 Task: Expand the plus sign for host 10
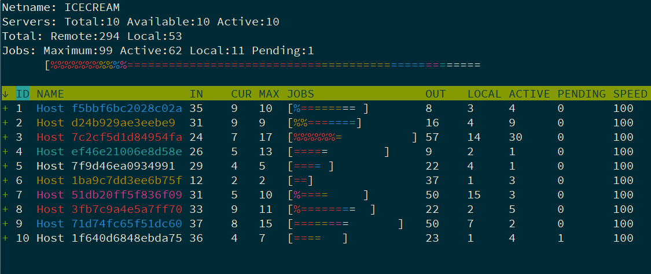[5, 238]
